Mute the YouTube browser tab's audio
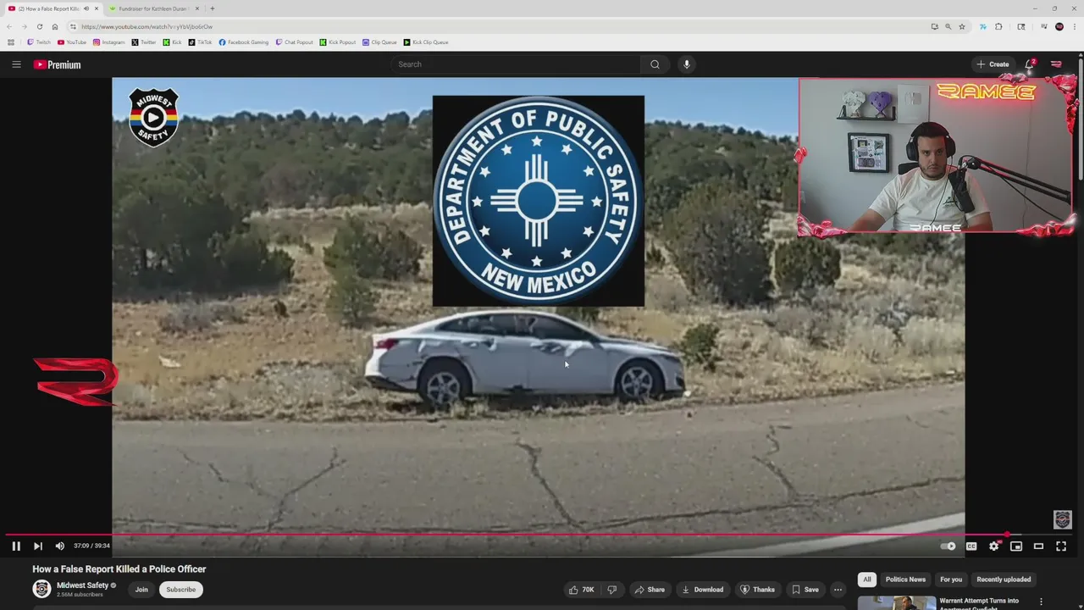The height and width of the screenshot is (610, 1084). coord(86,8)
